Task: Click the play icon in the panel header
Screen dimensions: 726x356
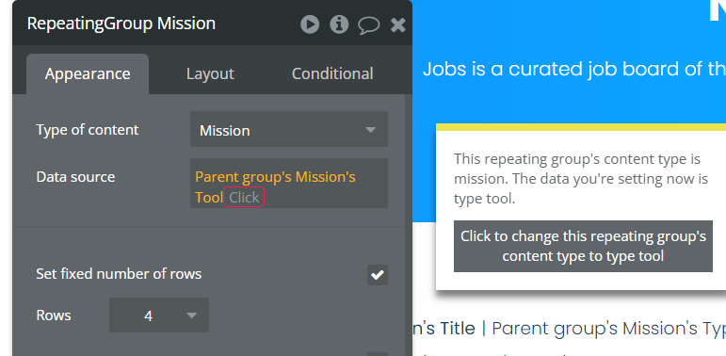Action: [x=310, y=24]
